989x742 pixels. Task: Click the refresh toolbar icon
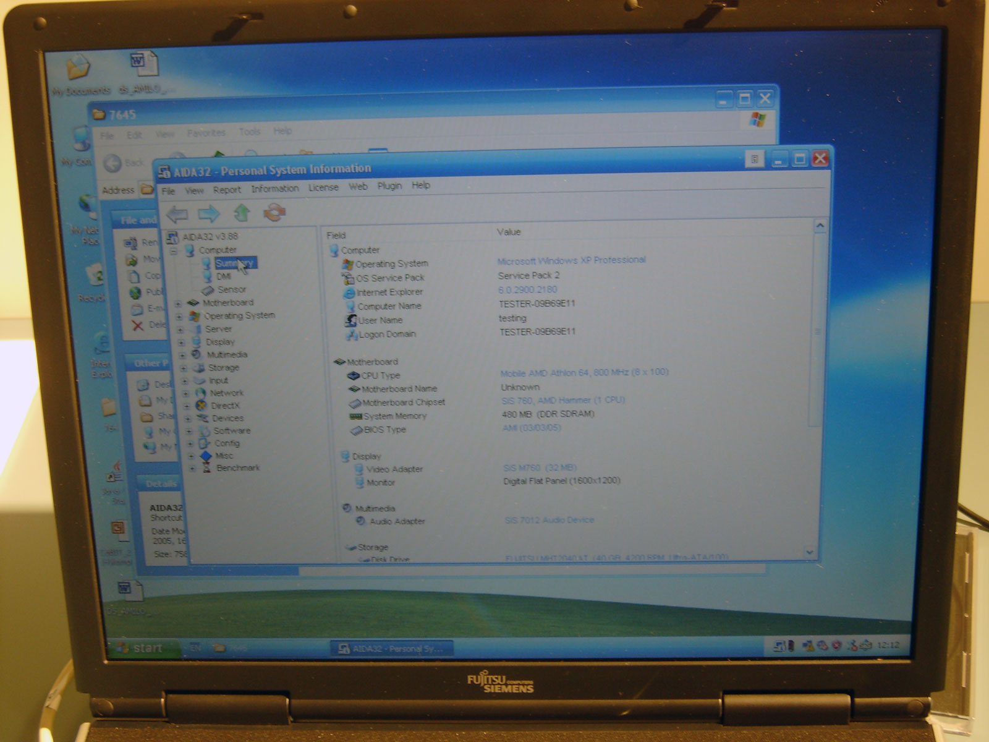(274, 213)
